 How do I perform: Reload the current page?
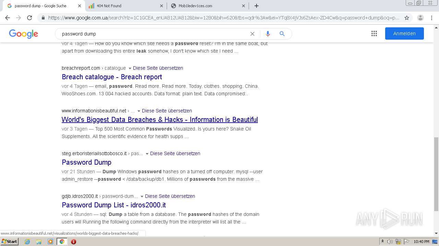coord(29,18)
